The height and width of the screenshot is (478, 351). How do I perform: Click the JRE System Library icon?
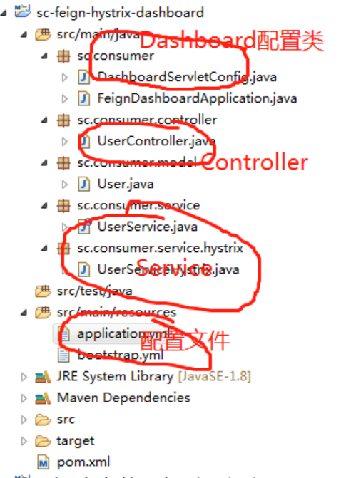pos(43,377)
